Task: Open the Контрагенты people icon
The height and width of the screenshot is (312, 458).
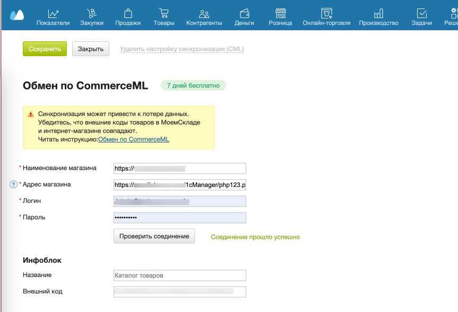Action: click(x=204, y=14)
